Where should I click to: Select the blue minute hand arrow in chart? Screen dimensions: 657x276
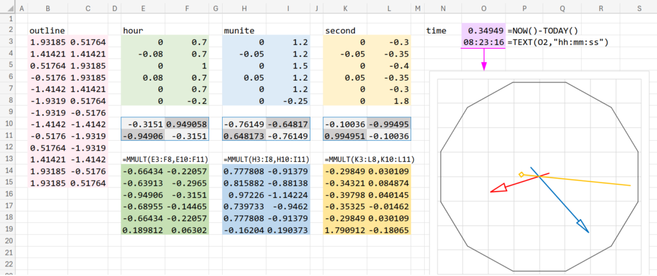[x=565, y=205]
